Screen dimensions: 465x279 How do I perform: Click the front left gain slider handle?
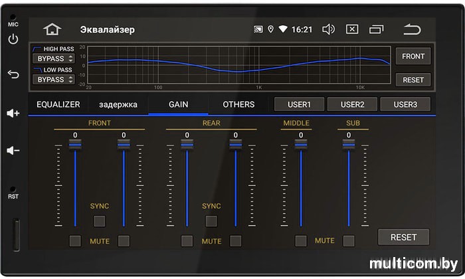click(75, 145)
